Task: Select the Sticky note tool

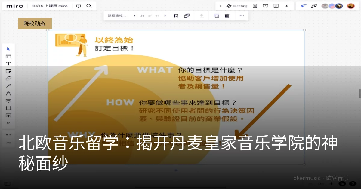Action: click(8, 71)
